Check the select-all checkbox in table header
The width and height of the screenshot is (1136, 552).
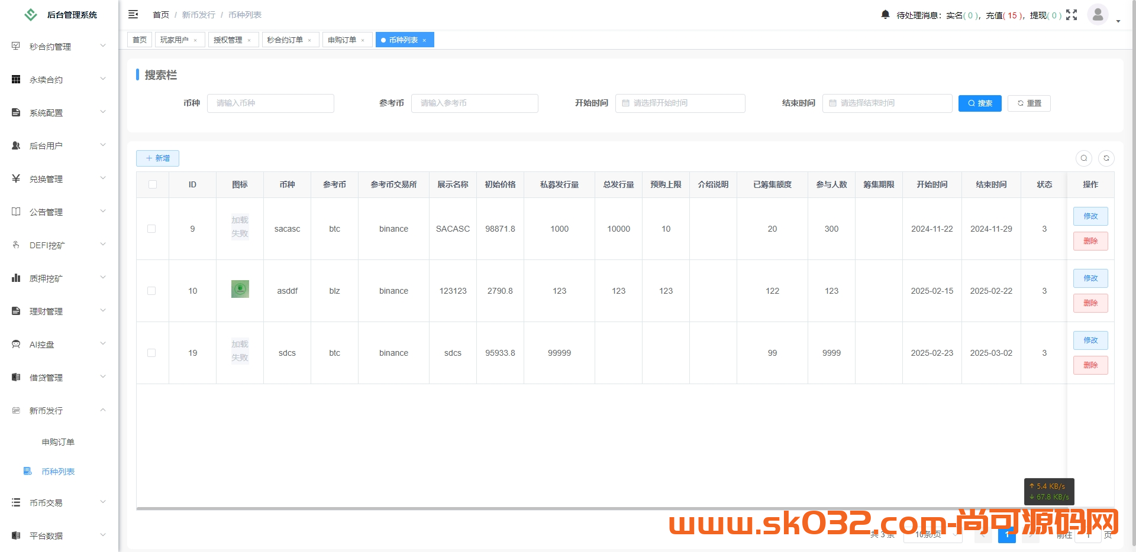152,184
